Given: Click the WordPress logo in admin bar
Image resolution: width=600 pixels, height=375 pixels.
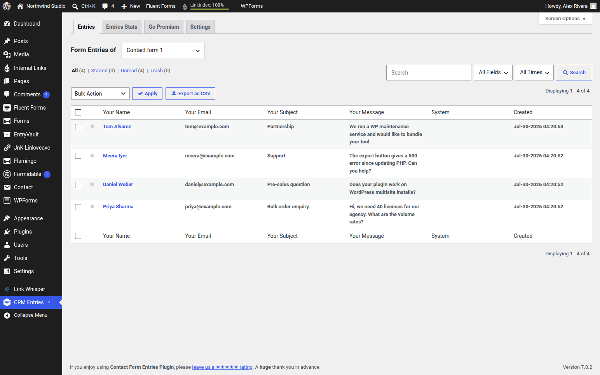Looking at the screenshot, I should coord(7,6).
